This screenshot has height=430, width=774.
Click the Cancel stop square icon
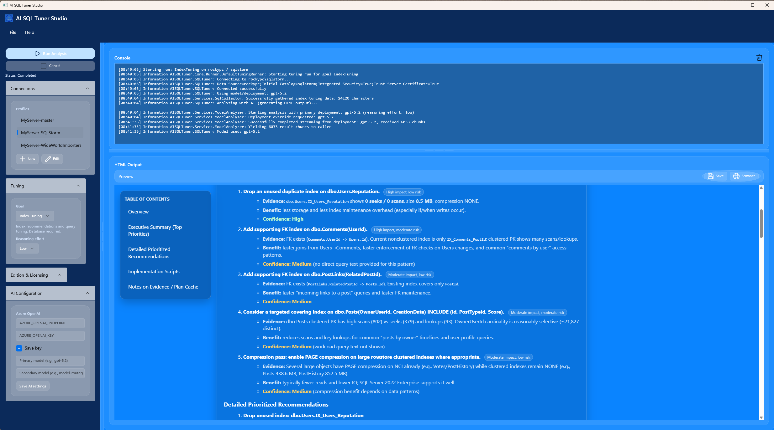coord(44,66)
